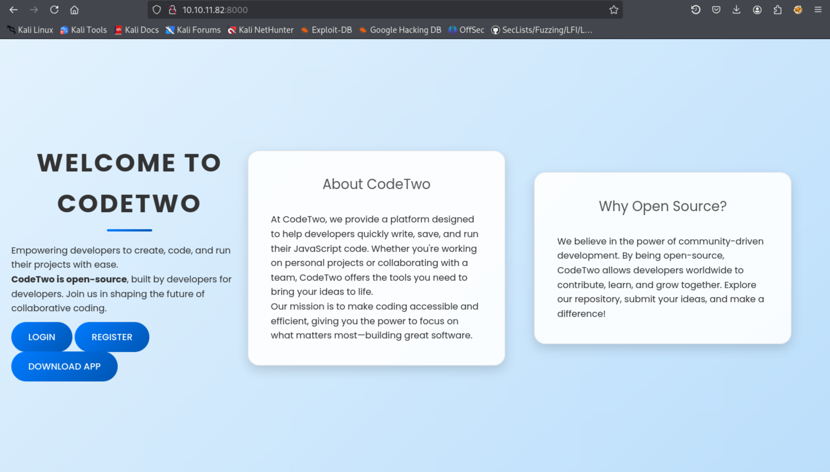Open the Exploit-DB bookmark
Viewport: 830px width, 472px height.
click(x=326, y=30)
